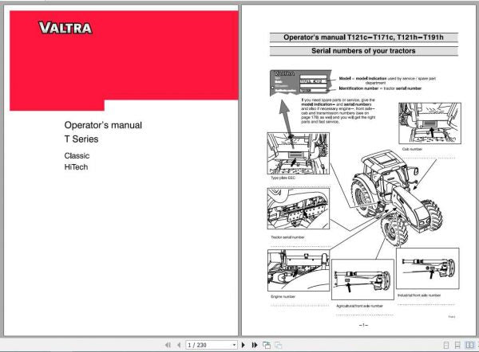Select the two-page side-by-side view
Viewport: 479px width, 352px height.
[469, 345]
